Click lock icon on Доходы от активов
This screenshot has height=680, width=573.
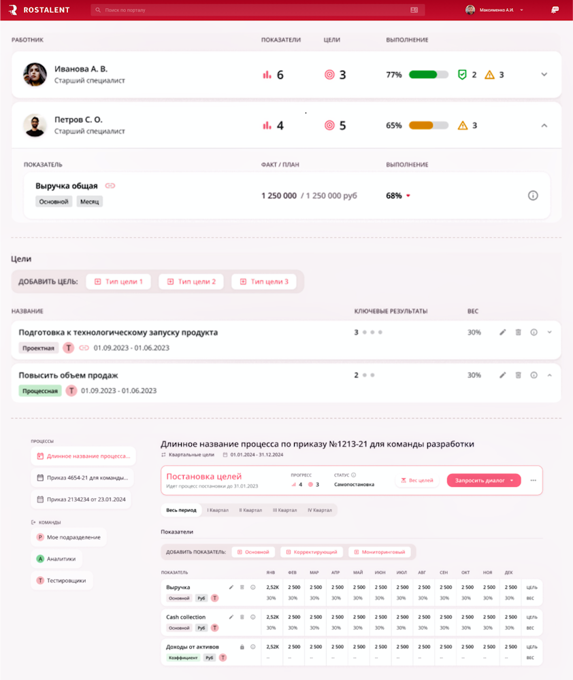(x=242, y=647)
